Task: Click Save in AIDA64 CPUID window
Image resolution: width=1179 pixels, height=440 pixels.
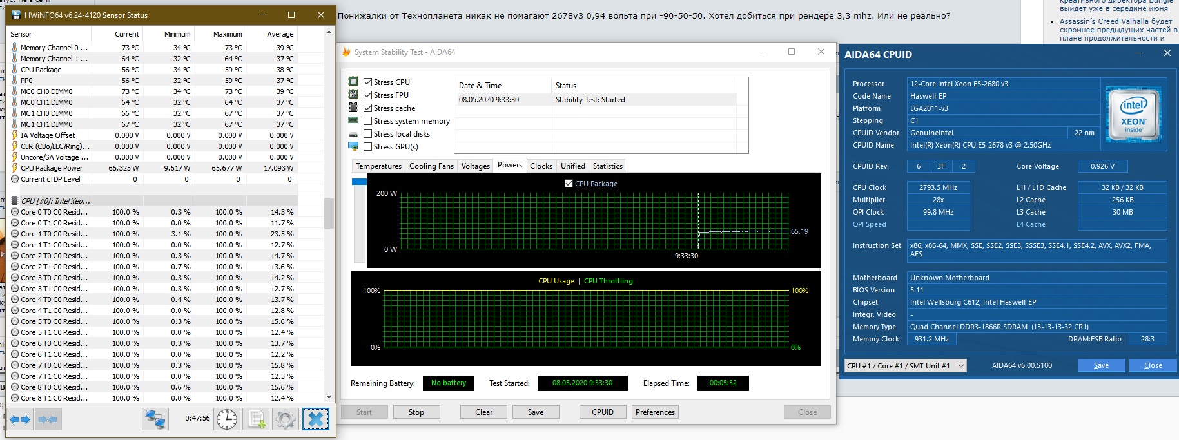Action: (x=1102, y=365)
